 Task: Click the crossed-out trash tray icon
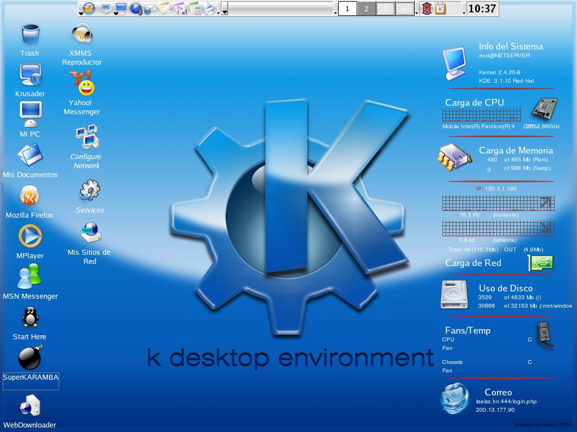427,8
